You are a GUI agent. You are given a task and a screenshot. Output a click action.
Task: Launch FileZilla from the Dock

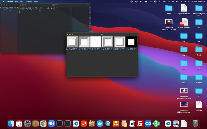coord(140,124)
